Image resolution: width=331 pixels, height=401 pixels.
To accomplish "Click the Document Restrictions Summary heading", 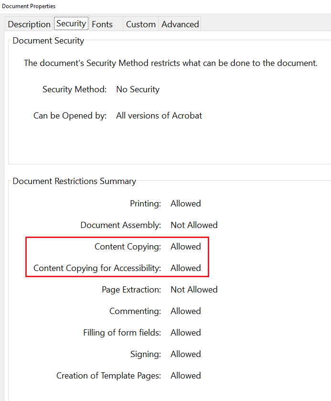I will pyautogui.click(x=74, y=181).
